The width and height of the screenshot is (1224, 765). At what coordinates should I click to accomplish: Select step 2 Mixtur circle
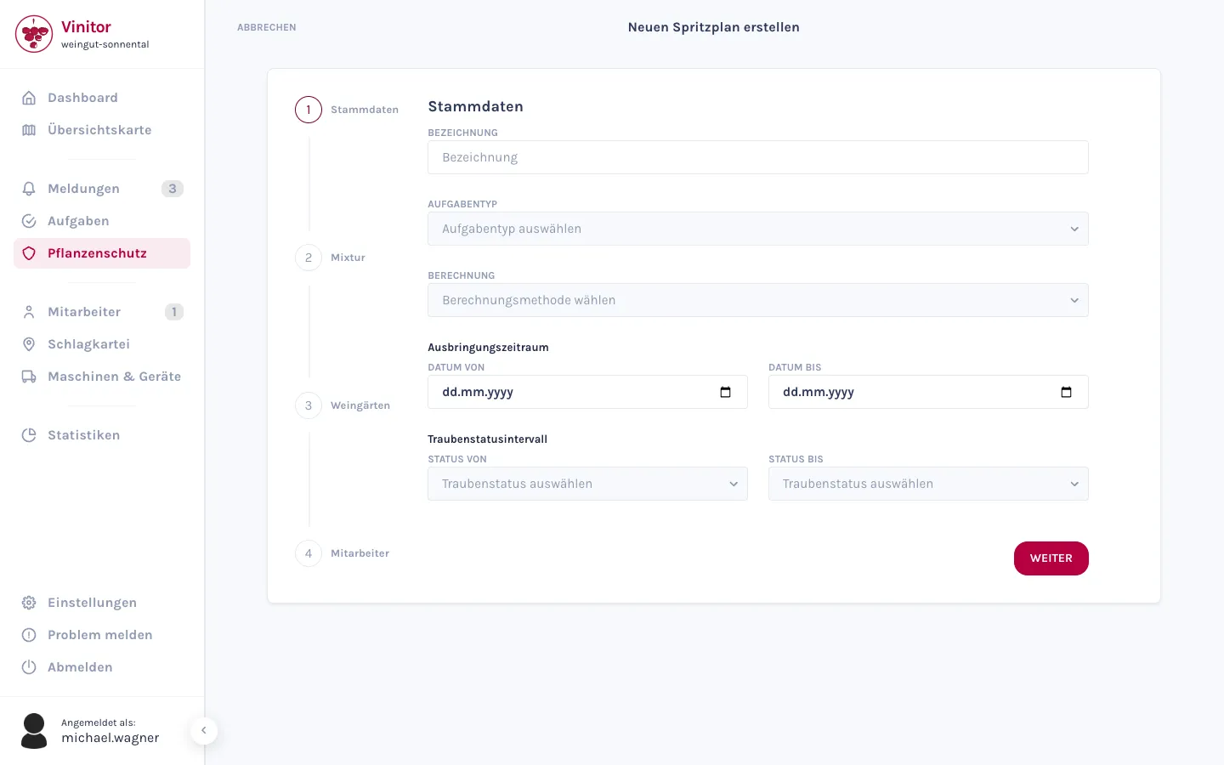(309, 258)
